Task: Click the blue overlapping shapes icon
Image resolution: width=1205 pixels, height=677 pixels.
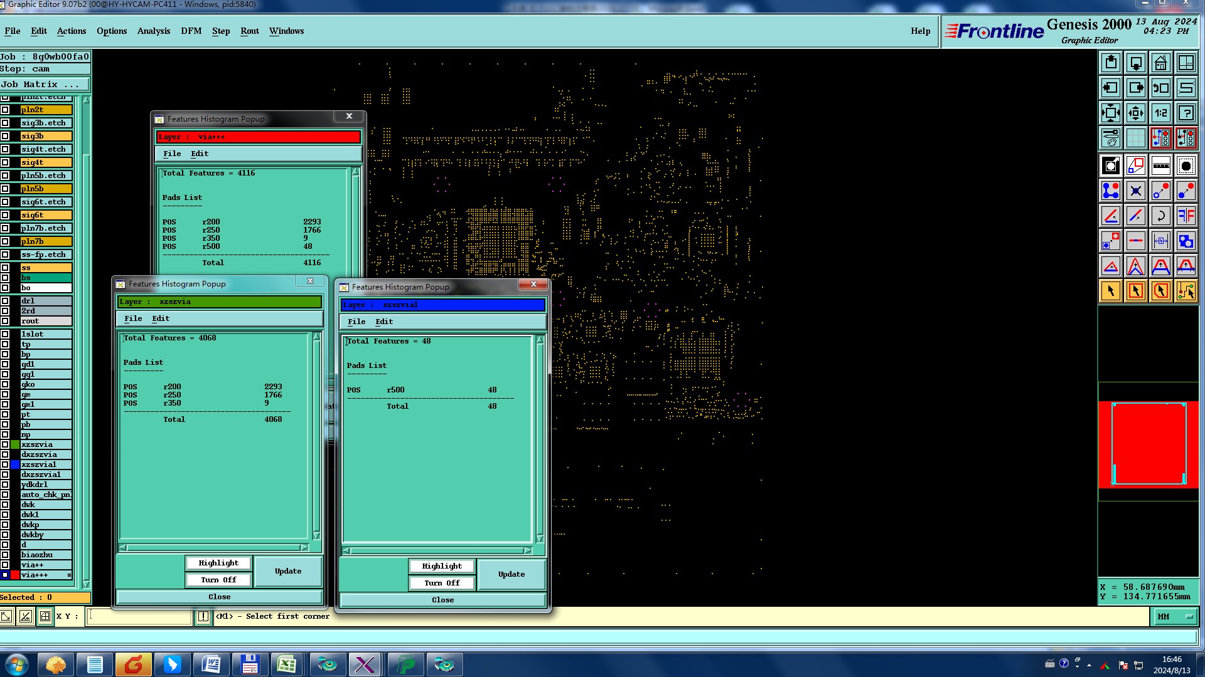Action: 1186,241
